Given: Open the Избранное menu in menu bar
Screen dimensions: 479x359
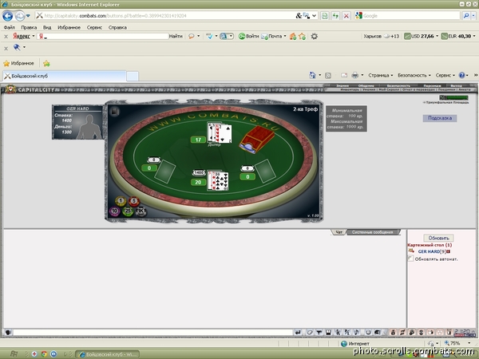Looking at the screenshot, I should point(69,27).
